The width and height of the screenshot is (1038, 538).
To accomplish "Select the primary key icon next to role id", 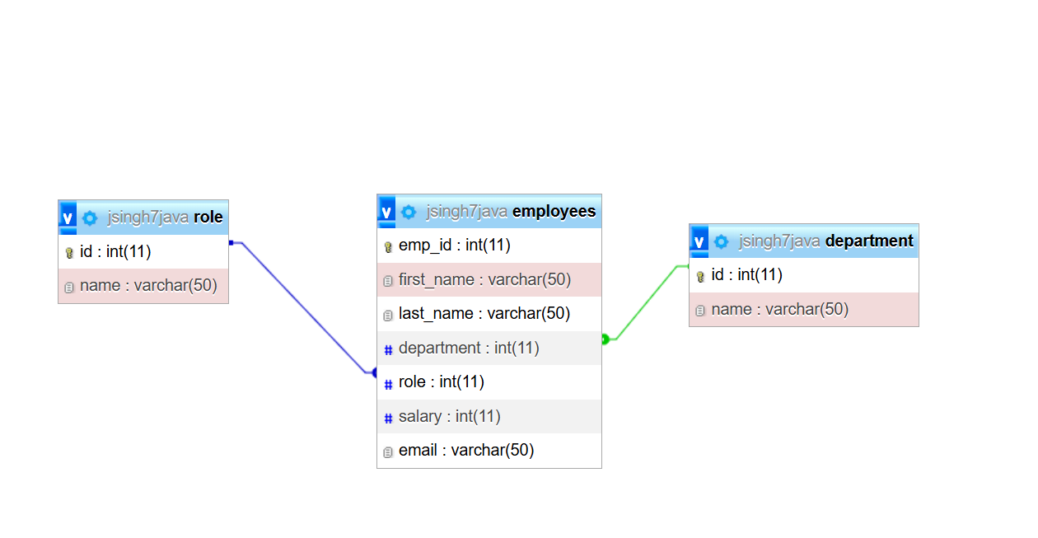I will (x=68, y=252).
